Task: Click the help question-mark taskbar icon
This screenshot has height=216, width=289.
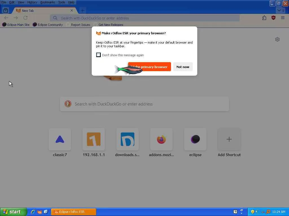Action: click(x=235, y=212)
